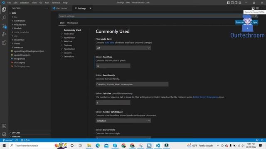This screenshot has width=266, height=149.
Task: Click Visual Studio Code taskbar icon
Action: [158, 145]
